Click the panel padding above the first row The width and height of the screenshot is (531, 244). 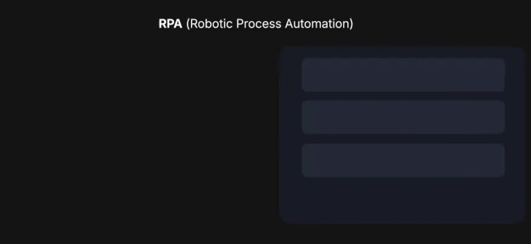402,52
